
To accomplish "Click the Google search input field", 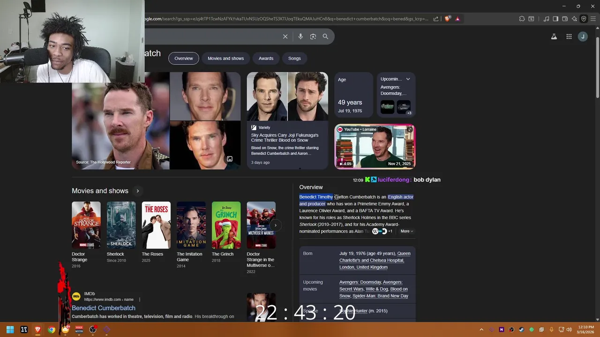I will [x=211, y=37].
